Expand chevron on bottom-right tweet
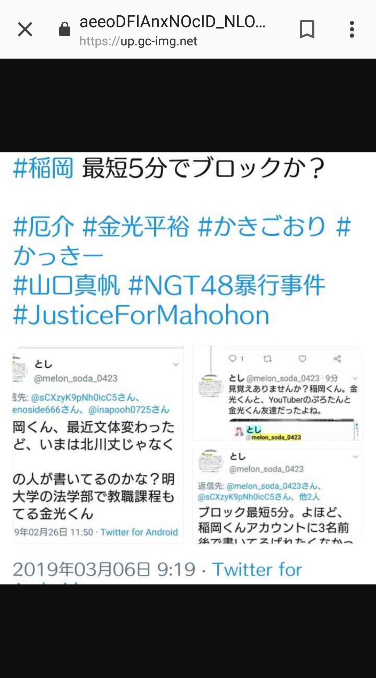Image resolution: width=376 pixels, height=678 pixels. pyautogui.click(x=355, y=457)
